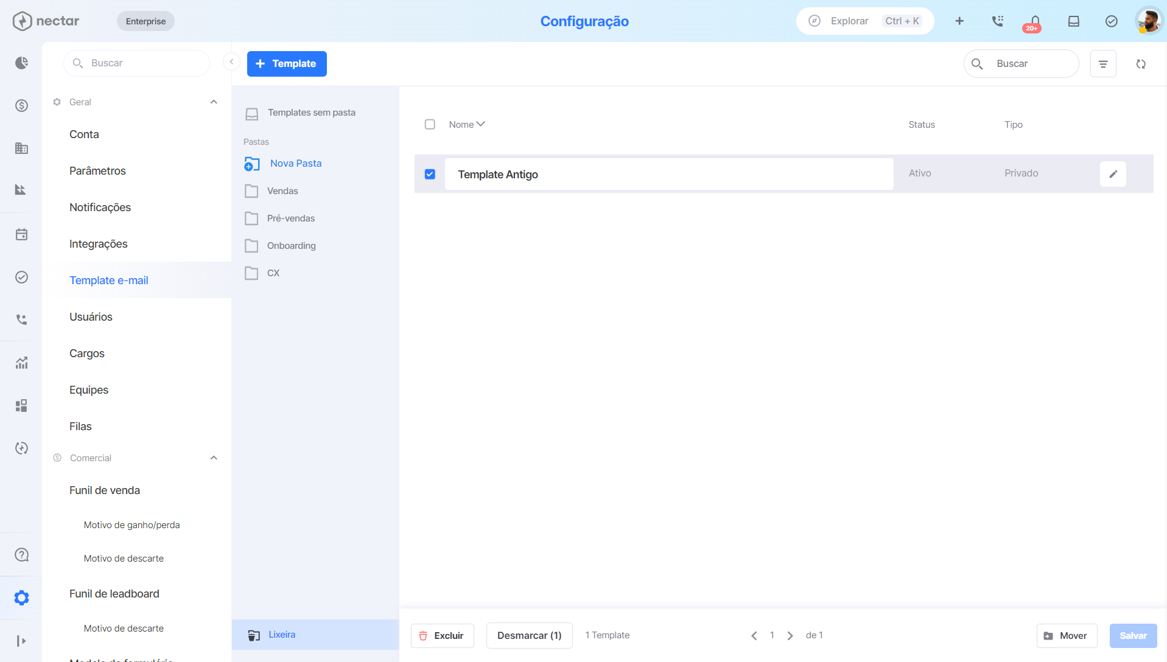
Task: Click the Desmarcar (1) button
Action: pyautogui.click(x=529, y=636)
